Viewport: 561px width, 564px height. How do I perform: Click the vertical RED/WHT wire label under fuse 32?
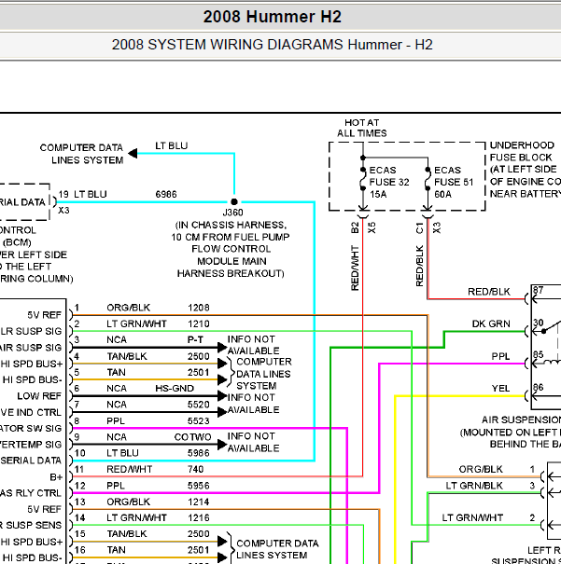(355, 268)
